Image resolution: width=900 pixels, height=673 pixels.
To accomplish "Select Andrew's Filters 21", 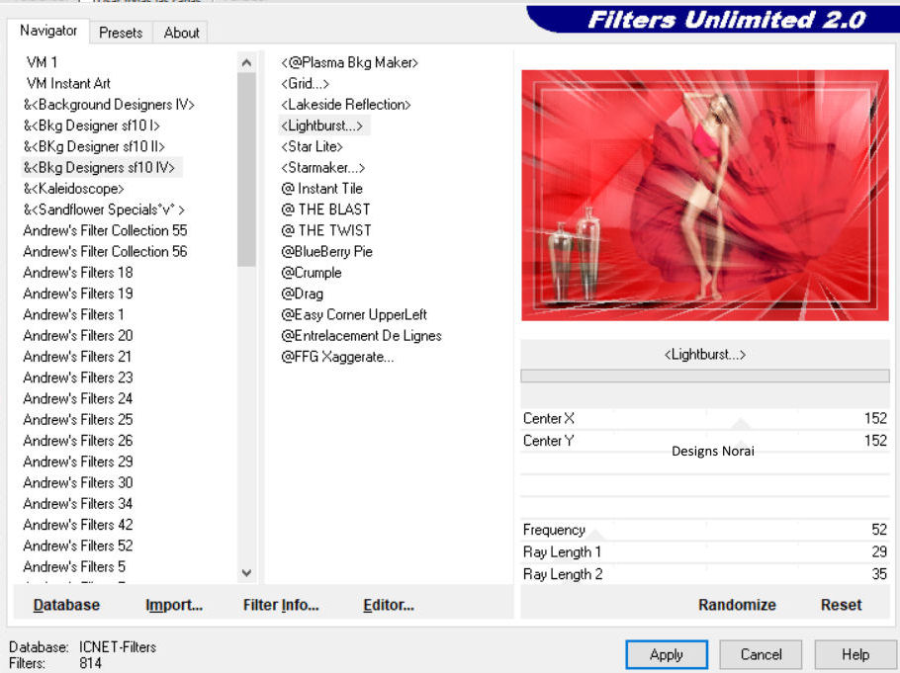I will click(77, 357).
